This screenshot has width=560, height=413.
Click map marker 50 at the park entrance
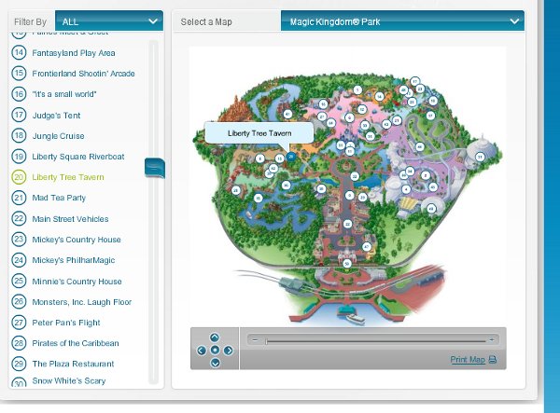(x=347, y=264)
